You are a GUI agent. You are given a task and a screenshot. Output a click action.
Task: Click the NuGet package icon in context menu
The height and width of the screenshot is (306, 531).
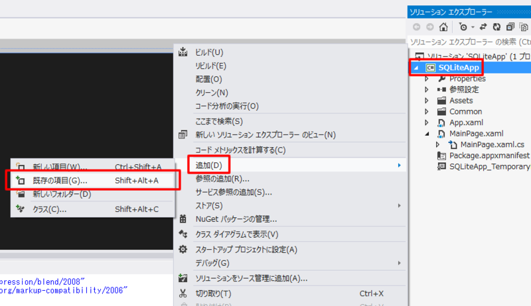coord(183,219)
